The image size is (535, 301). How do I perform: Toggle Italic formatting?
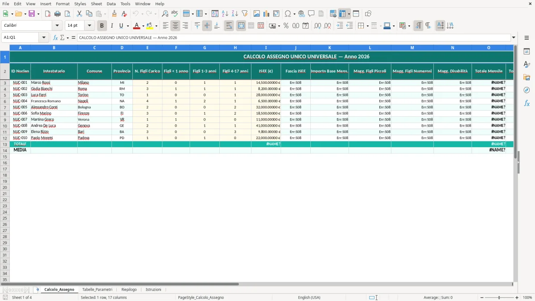(112, 26)
